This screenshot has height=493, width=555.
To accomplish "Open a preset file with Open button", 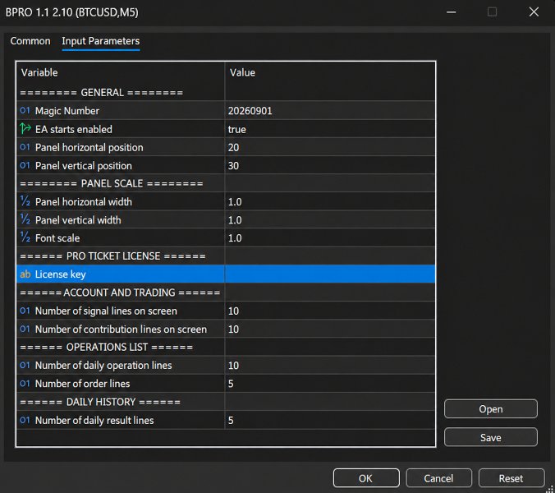I will point(491,408).
